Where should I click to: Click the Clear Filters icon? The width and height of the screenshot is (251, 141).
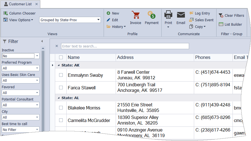(x=221, y=15)
